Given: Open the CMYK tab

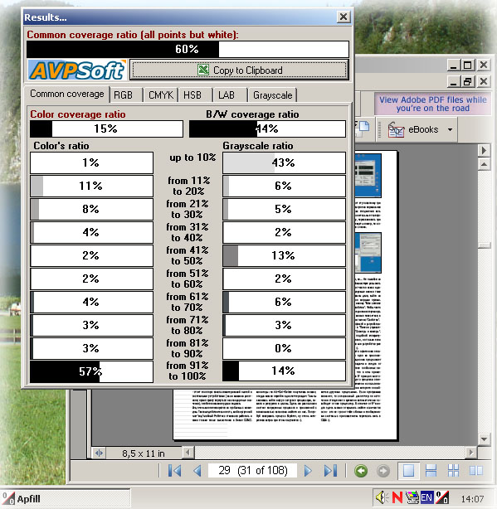Looking at the screenshot, I should pos(161,95).
